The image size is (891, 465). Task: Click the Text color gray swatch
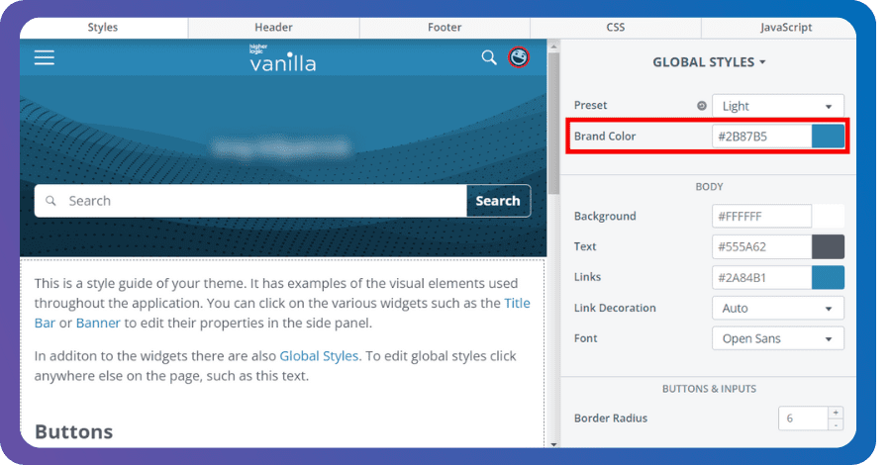(x=828, y=247)
